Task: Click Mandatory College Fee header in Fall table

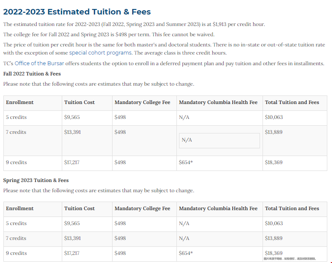Action: (142, 102)
